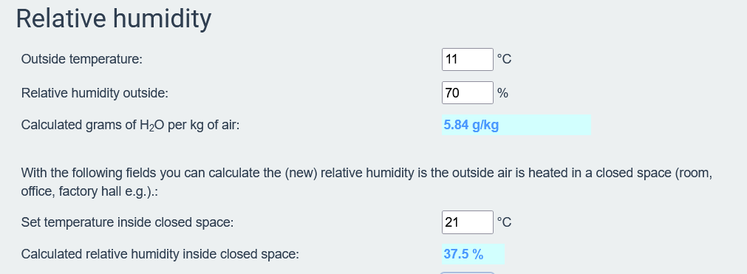Click the % unit beside humidity input
This screenshot has height=274, width=747.
click(502, 93)
